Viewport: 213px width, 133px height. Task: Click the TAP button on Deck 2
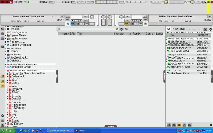point(209,16)
